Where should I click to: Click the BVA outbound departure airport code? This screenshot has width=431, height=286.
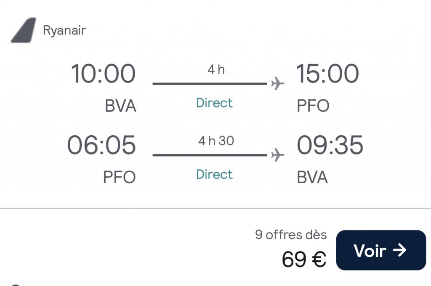click(120, 106)
